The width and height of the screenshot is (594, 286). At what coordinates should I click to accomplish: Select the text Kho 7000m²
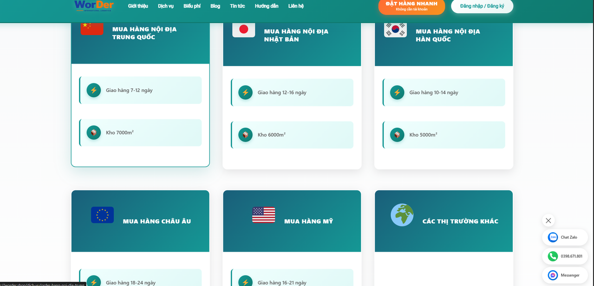click(120, 133)
